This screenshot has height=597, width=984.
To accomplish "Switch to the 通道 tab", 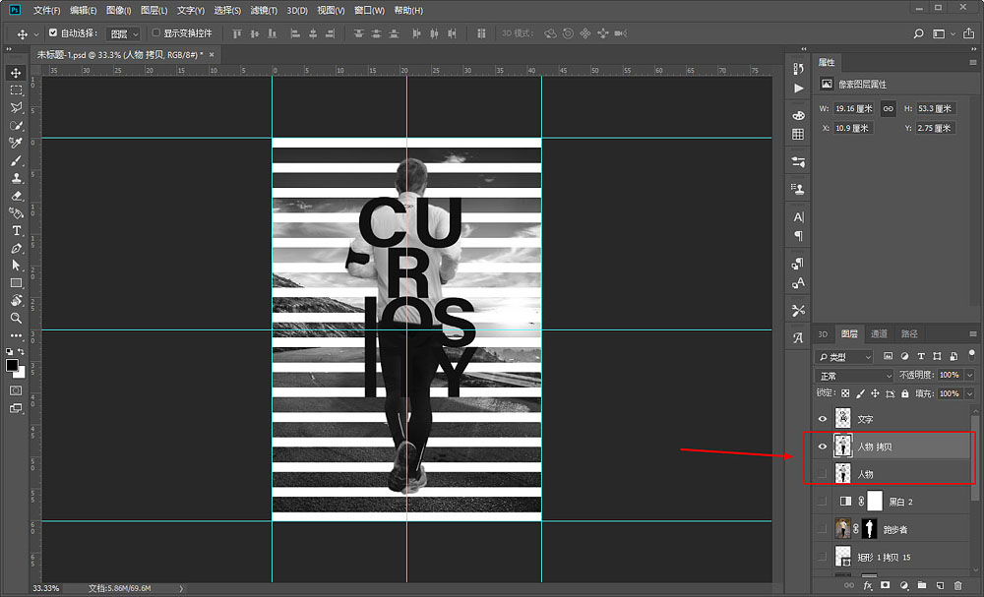I will [879, 333].
